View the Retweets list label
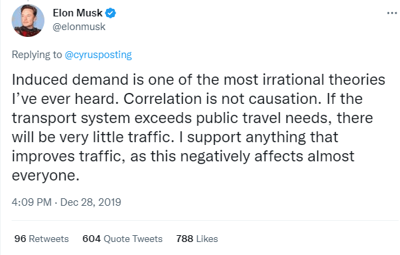This screenshot has width=400, height=255. 49,239
